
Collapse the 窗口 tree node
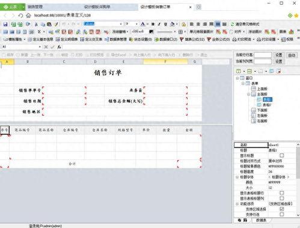click(x=237, y=78)
